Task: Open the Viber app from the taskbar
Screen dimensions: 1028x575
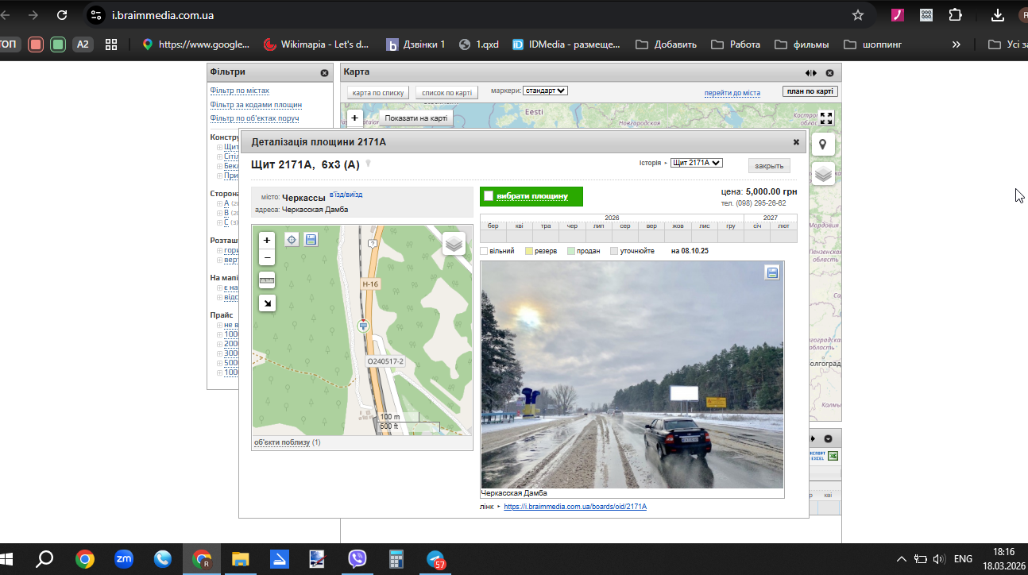Action: click(x=357, y=559)
